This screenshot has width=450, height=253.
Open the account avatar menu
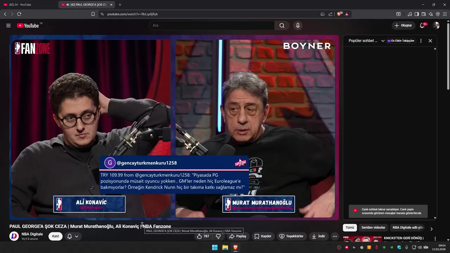436,25
